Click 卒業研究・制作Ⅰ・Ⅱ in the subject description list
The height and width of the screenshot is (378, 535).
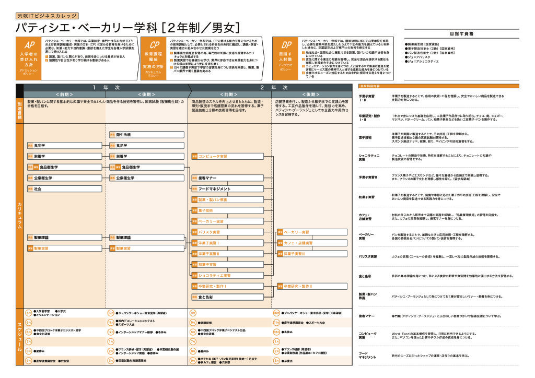369,118
